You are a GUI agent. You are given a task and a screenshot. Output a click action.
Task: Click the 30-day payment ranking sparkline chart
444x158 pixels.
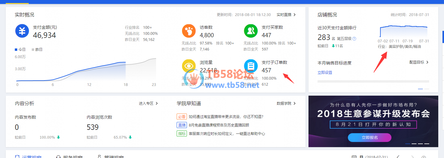click(x=404, y=31)
